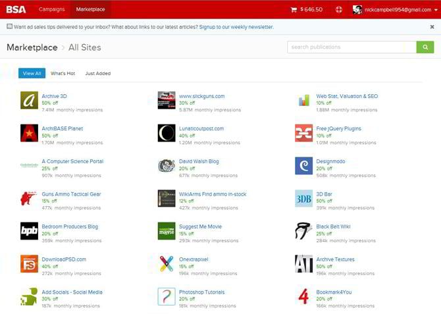
Task: Select the Marketplace tab
Action: (90, 9)
